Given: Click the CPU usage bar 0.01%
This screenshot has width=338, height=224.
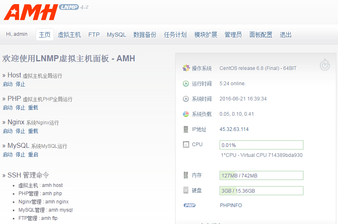Looking at the screenshot, I should (262, 145).
